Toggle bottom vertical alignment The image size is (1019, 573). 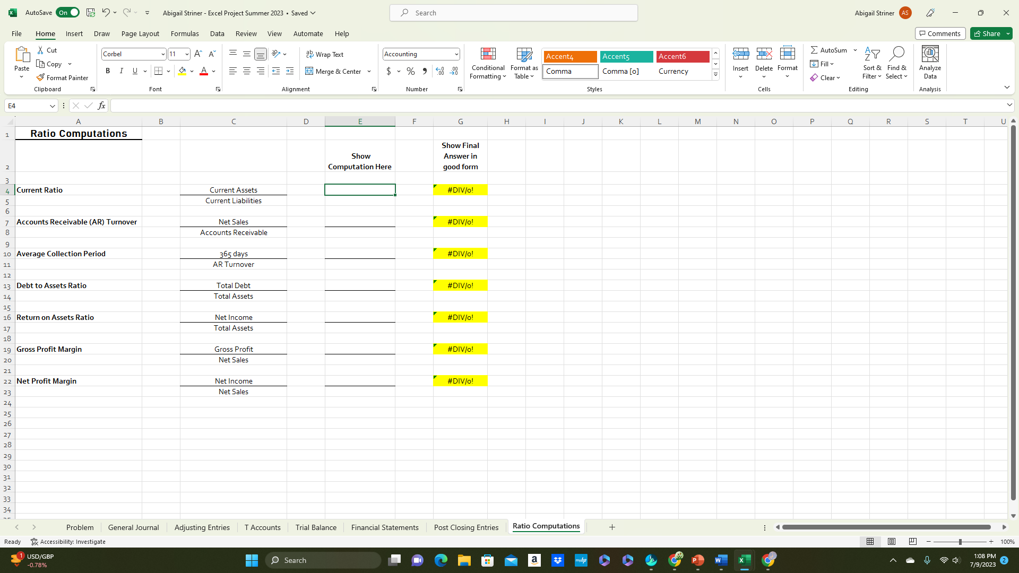point(261,54)
